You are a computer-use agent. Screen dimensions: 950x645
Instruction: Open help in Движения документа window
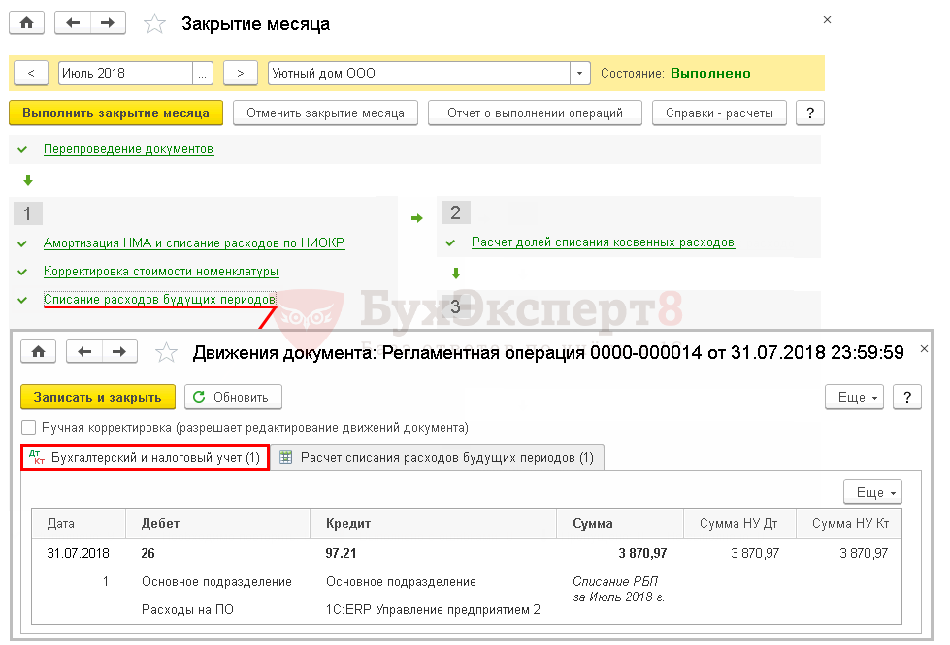[907, 398]
